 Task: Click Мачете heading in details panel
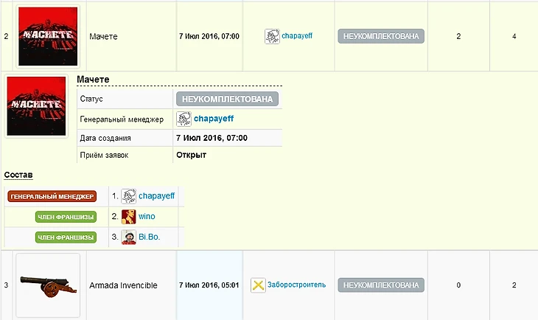(93, 80)
